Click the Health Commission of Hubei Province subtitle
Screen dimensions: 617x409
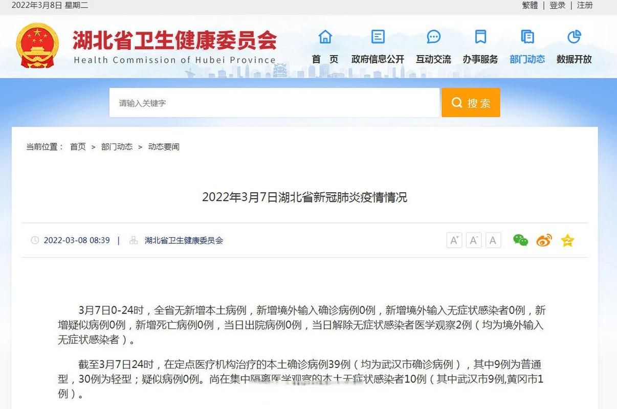pyautogui.click(x=175, y=60)
